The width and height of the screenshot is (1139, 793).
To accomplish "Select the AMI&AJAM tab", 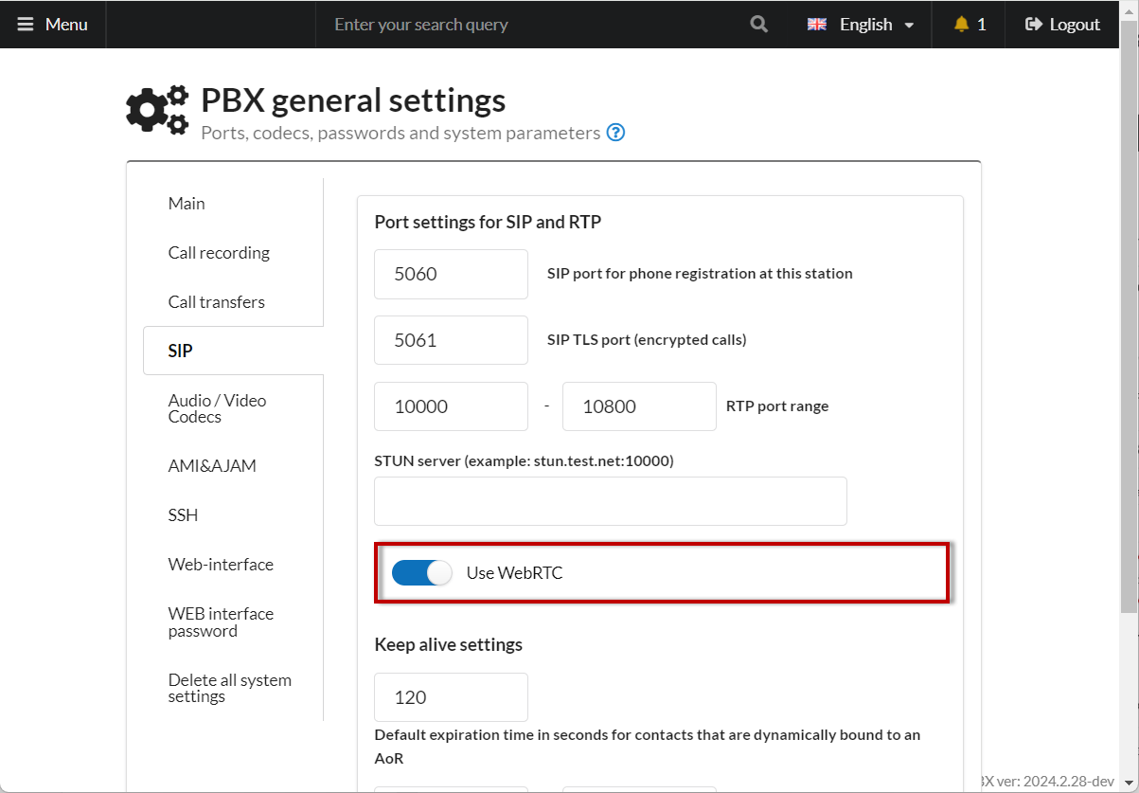I will [212, 466].
